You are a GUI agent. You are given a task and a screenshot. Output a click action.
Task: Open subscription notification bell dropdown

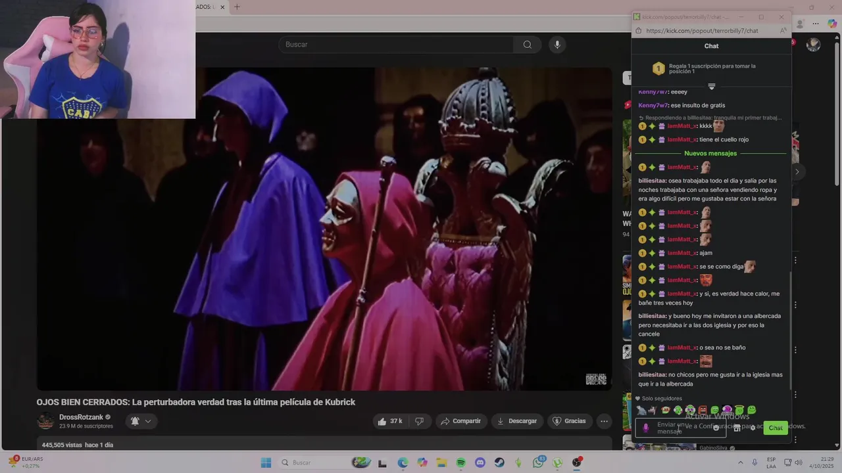pos(141,421)
